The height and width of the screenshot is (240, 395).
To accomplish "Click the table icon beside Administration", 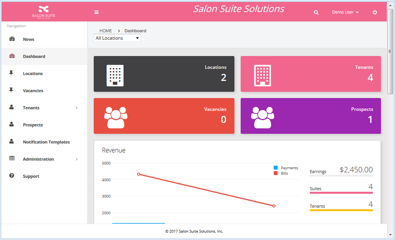I will [12, 159].
